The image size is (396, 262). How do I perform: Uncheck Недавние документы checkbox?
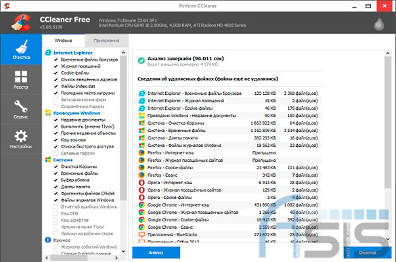56,120
